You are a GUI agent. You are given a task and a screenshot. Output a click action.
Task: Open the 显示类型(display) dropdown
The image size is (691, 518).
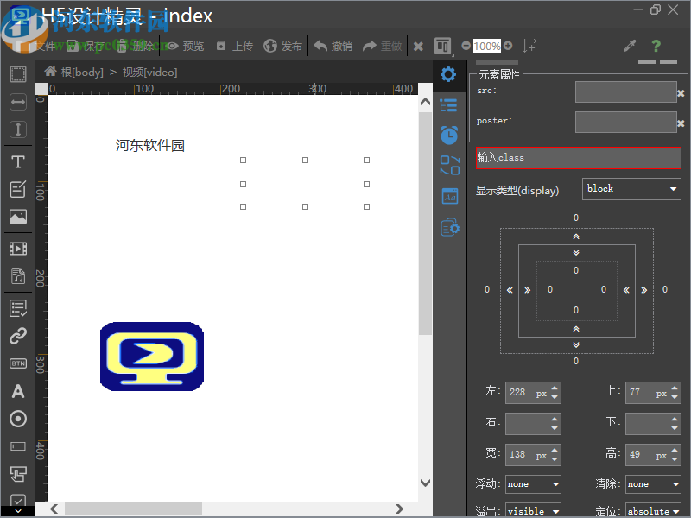pyautogui.click(x=631, y=189)
